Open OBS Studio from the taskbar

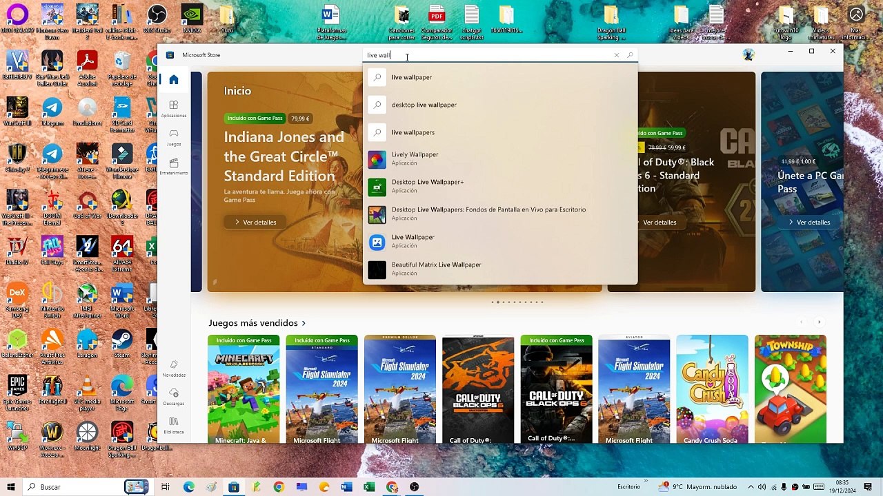click(414, 487)
